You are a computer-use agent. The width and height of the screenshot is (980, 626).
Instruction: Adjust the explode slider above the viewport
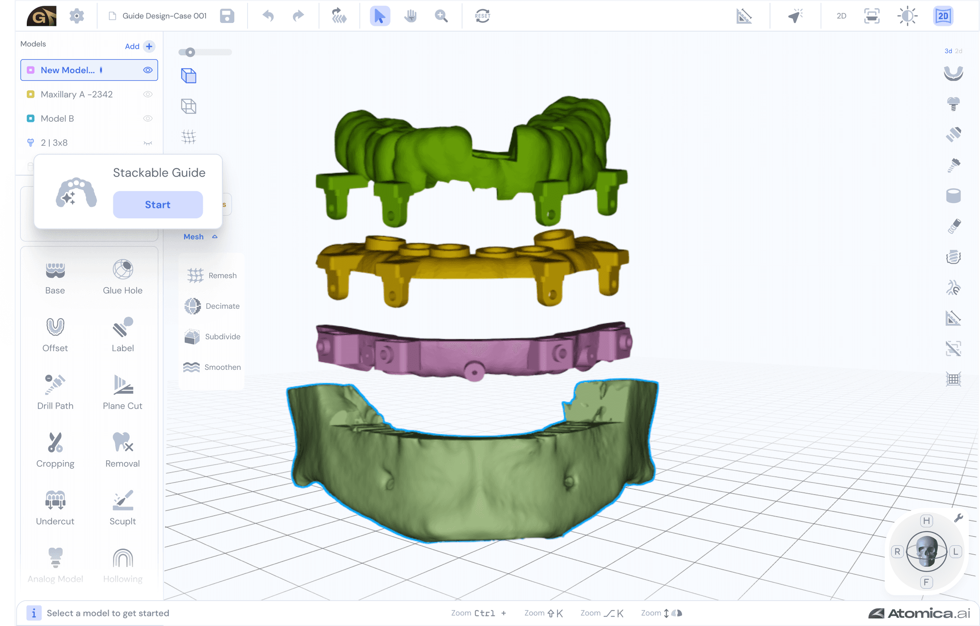point(190,52)
